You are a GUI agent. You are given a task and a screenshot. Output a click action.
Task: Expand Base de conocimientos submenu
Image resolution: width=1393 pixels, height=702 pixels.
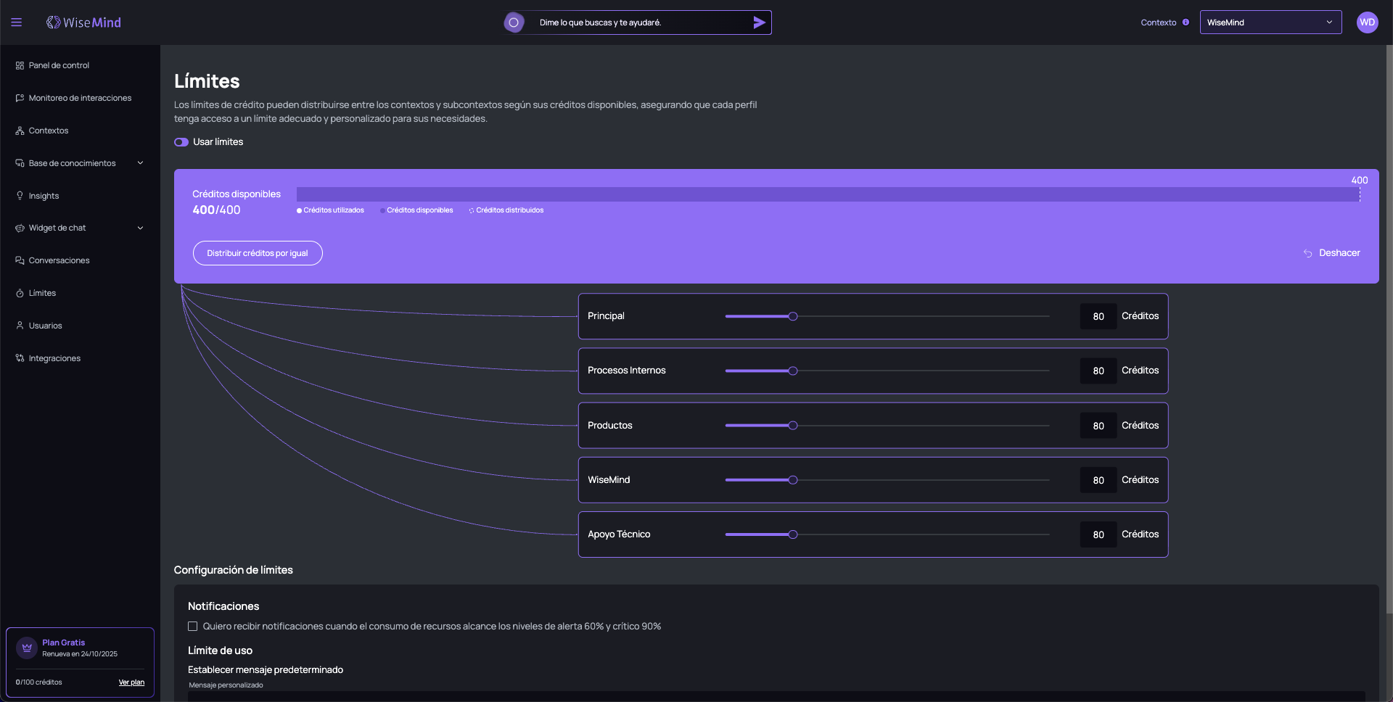140,163
